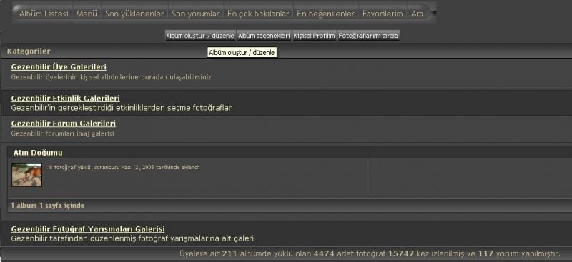
Task: Open Kişisel Profilim
Action: click(314, 36)
